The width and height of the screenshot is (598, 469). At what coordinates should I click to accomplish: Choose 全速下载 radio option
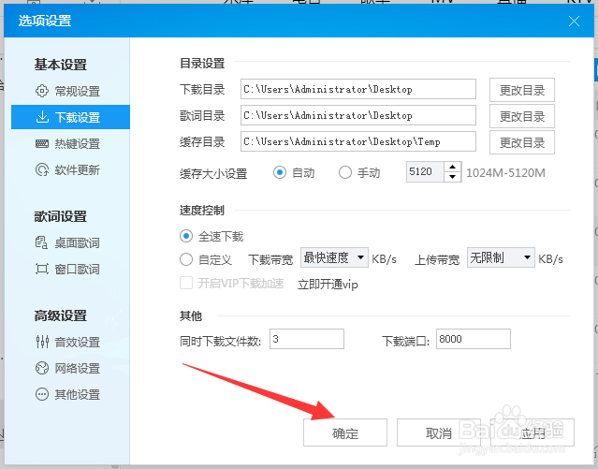tap(186, 236)
